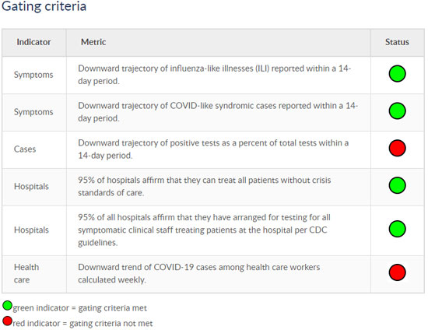Click the green status circle for influenza-like illnesses
The width and height of the screenshot is (428, 330).
pos(397,74)
